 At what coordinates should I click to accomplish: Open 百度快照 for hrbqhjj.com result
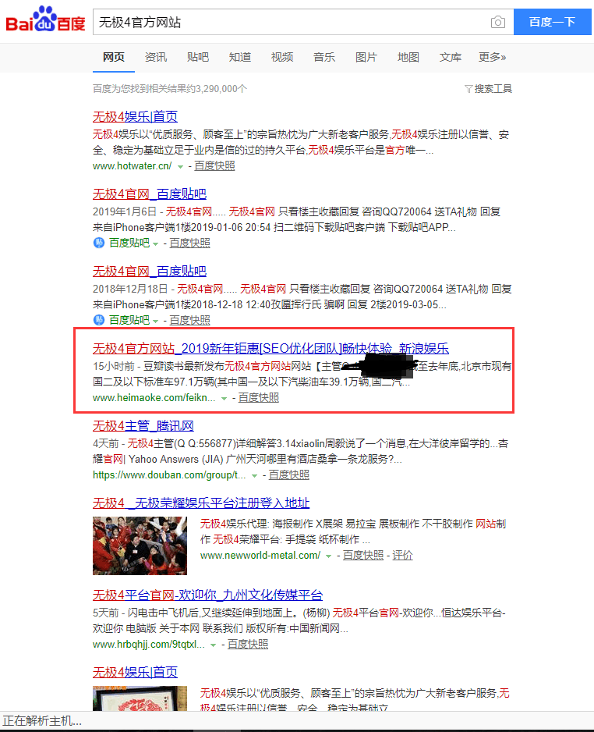pyautogui.click(x=248, y=645)
